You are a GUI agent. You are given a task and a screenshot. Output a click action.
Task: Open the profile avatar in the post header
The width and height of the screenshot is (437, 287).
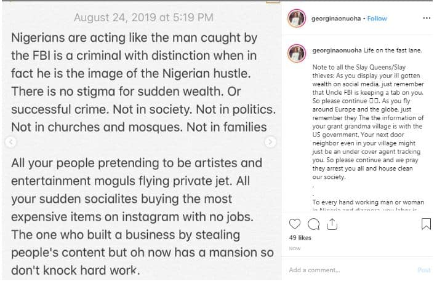297,19
